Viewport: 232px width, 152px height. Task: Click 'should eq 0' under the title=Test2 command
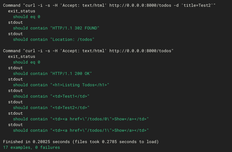click(27, 17)
